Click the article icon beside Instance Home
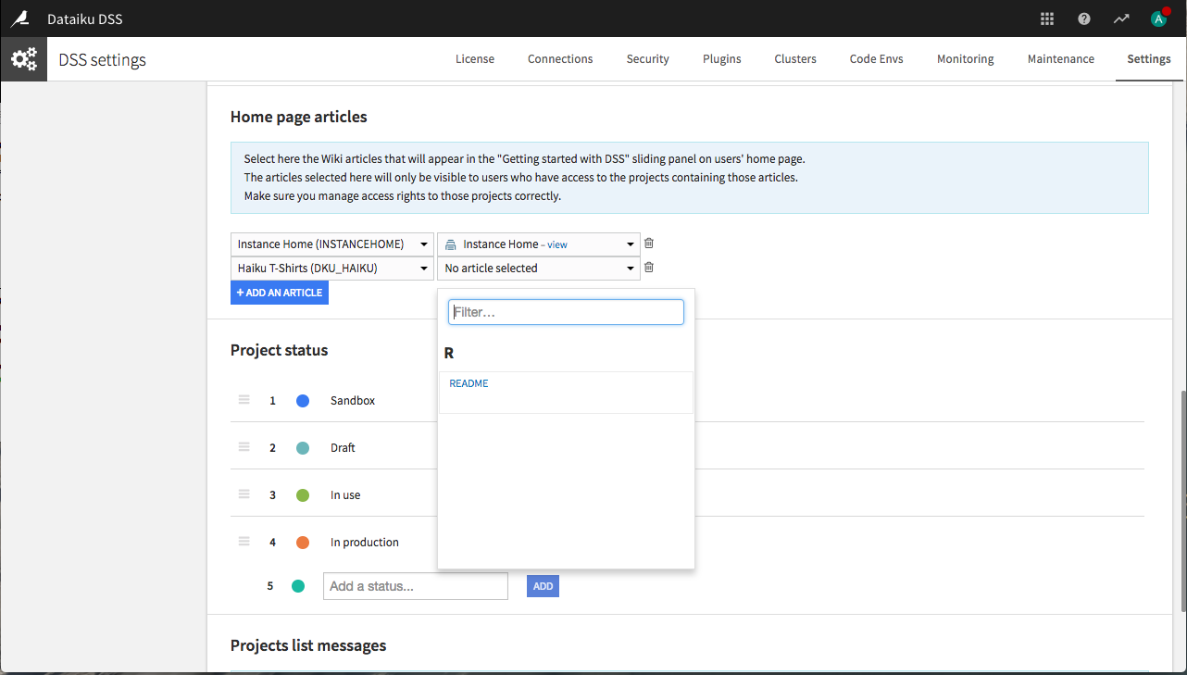The width and height of the screenshot is (1187, 675). click(x=451, y=244)
